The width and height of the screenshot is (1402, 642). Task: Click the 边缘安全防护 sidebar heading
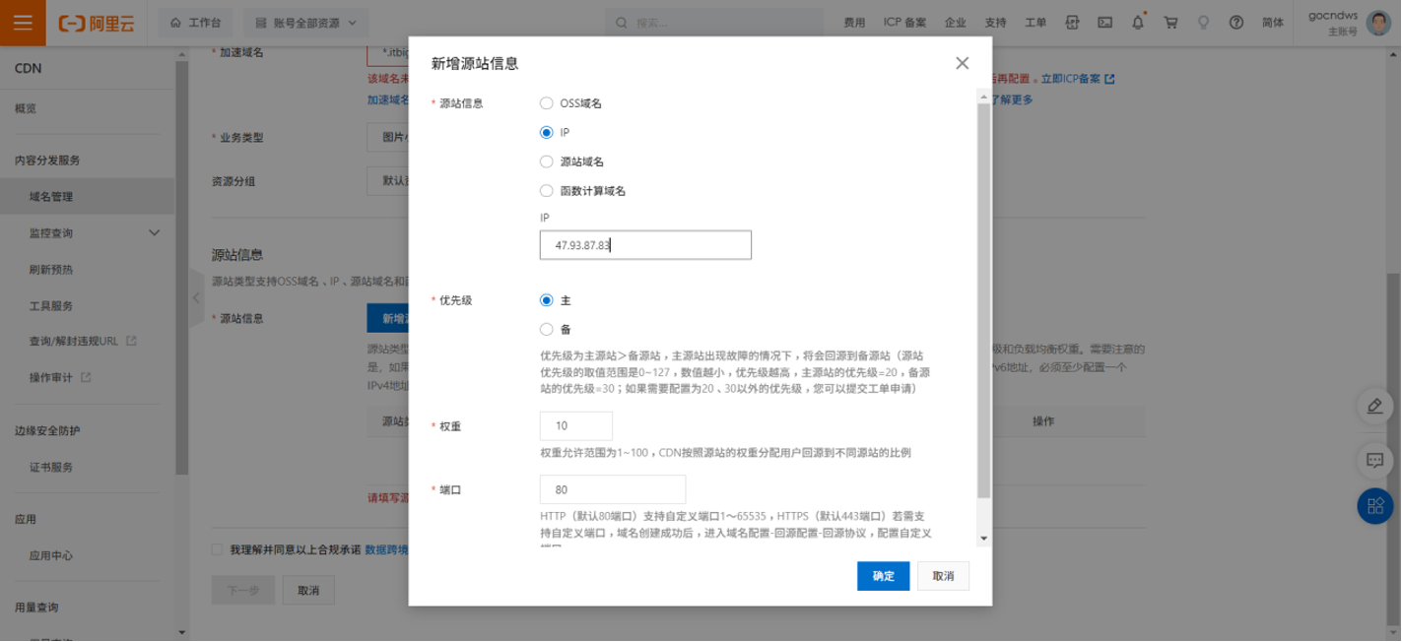click(47, 430)
